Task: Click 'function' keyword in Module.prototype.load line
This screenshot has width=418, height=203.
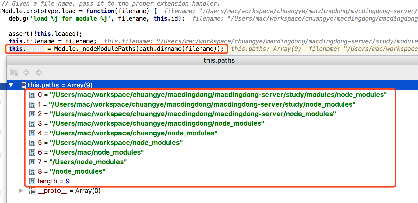Action: pos(100,11)
